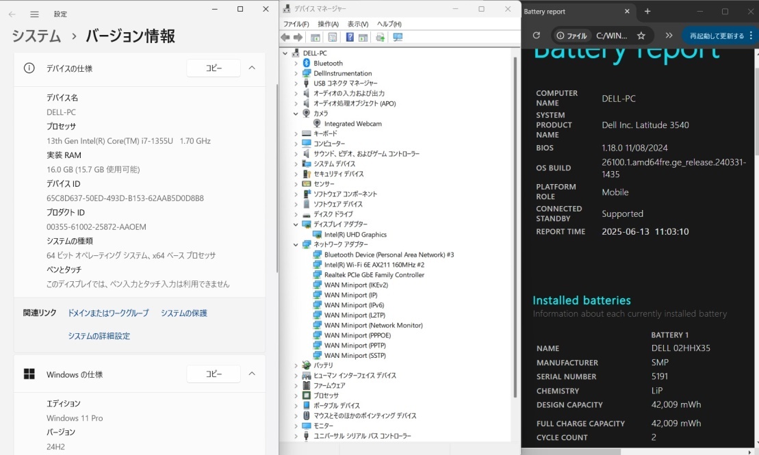Click the Windows logo beside Windows の仕様
Viewport: 759px width, 455px height.
(x=29, y=374)
